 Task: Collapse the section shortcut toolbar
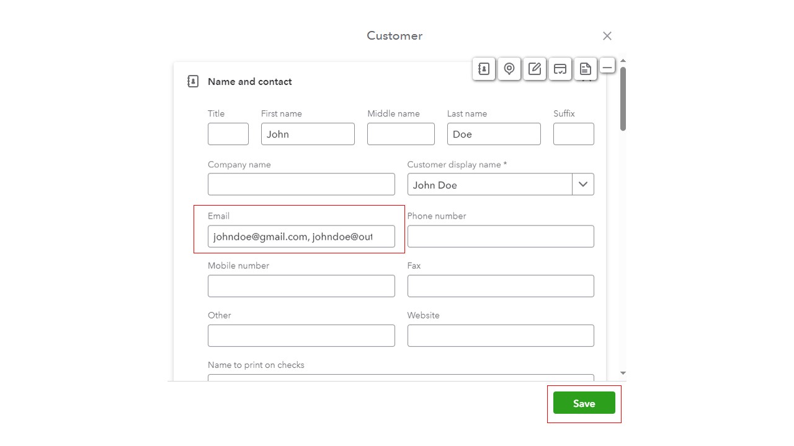tap(607, 67)
